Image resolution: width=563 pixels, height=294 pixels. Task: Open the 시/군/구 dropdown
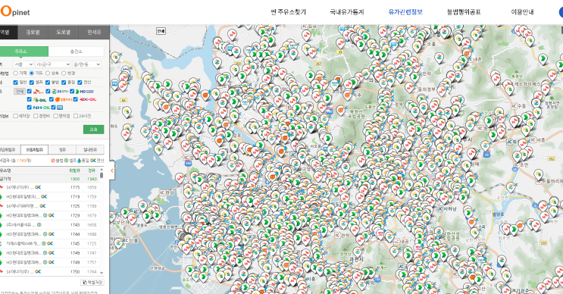click(x=53, y=64)
